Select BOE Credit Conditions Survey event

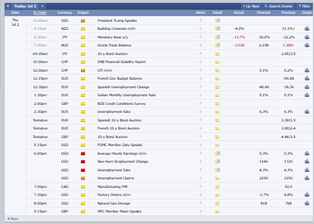[121, 104]
